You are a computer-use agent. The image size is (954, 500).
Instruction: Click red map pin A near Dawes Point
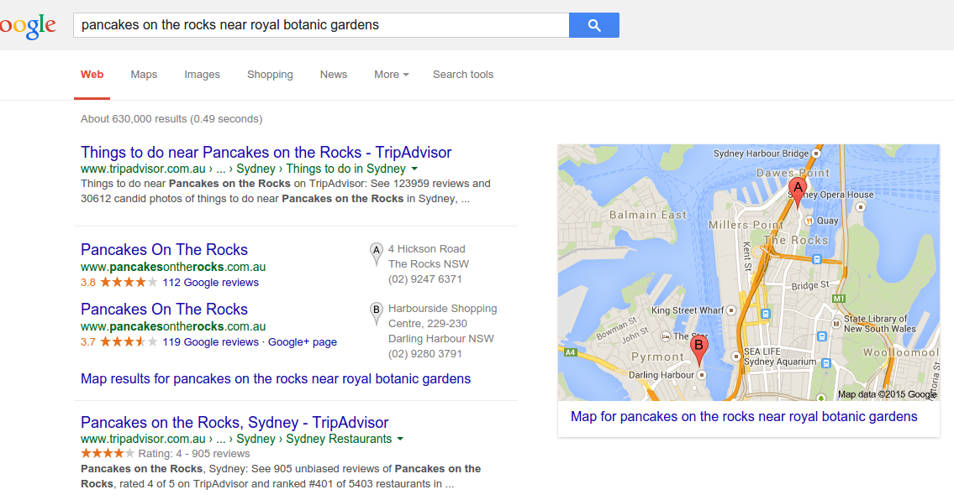798,193
